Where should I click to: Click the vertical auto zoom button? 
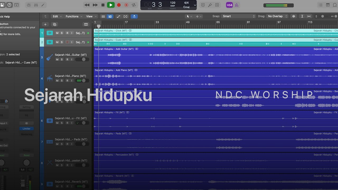click(302, 16)
